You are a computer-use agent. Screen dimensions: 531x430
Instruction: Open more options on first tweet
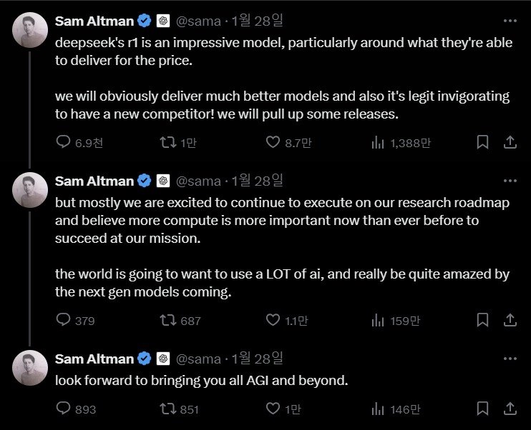[510, 21]
